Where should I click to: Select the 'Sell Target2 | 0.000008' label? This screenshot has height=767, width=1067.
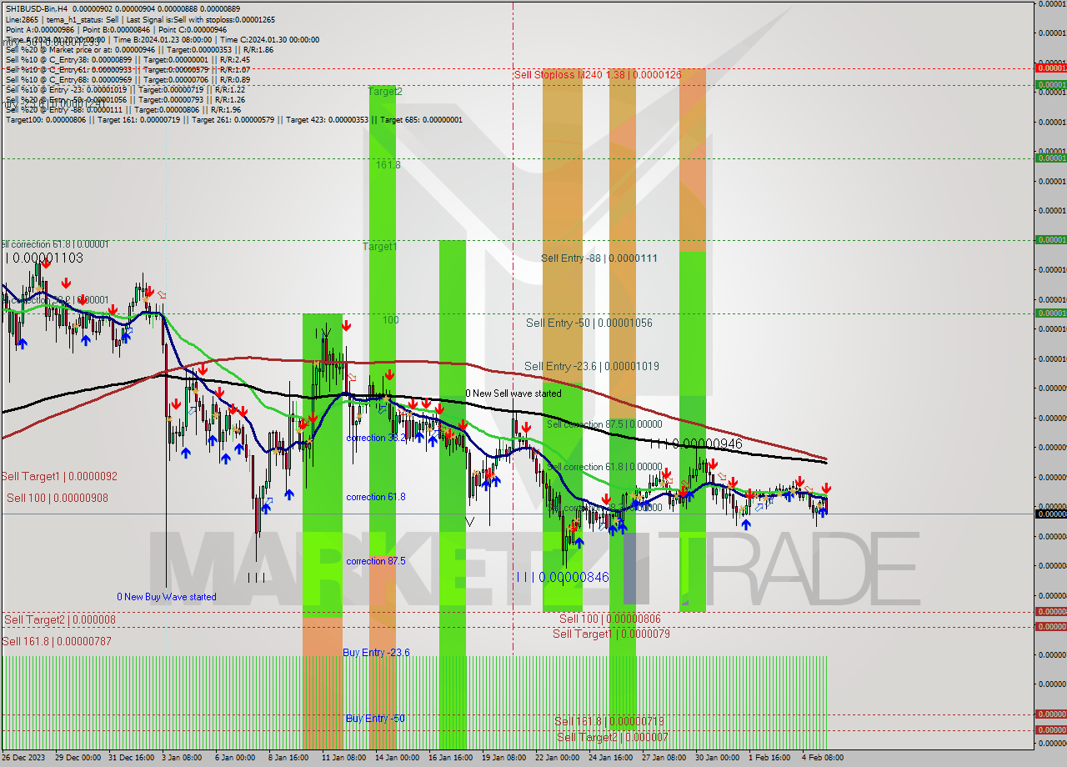60,619
